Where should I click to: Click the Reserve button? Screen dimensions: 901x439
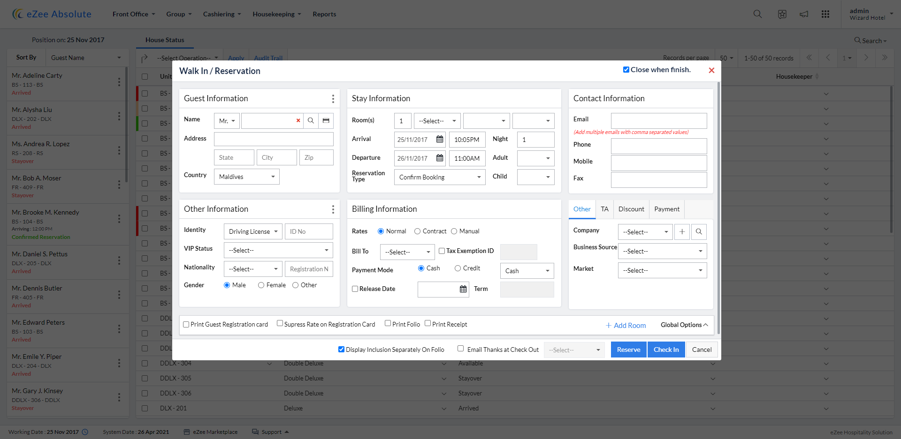[629, 350]
